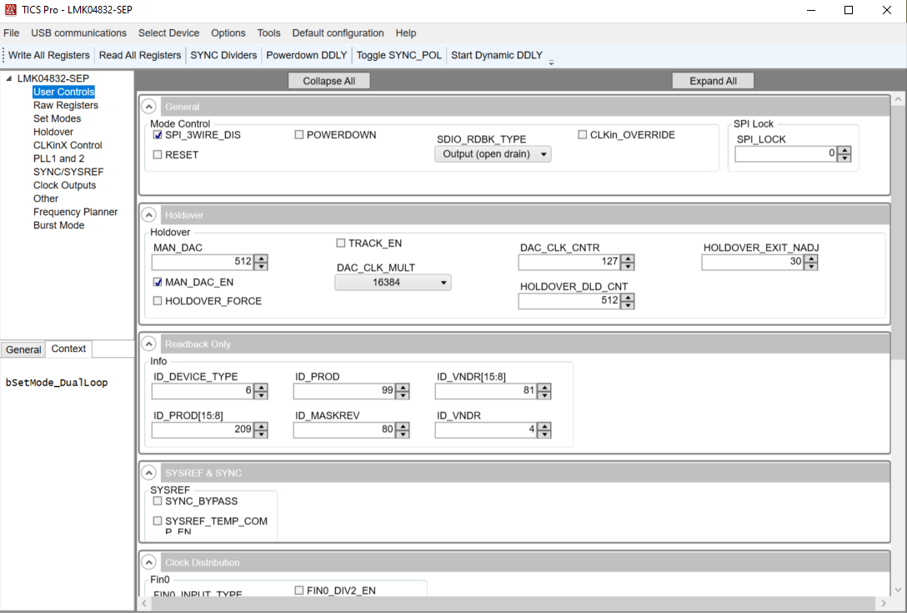
Task: Collapse the General panel using its chevron icon
Action: 149,106
